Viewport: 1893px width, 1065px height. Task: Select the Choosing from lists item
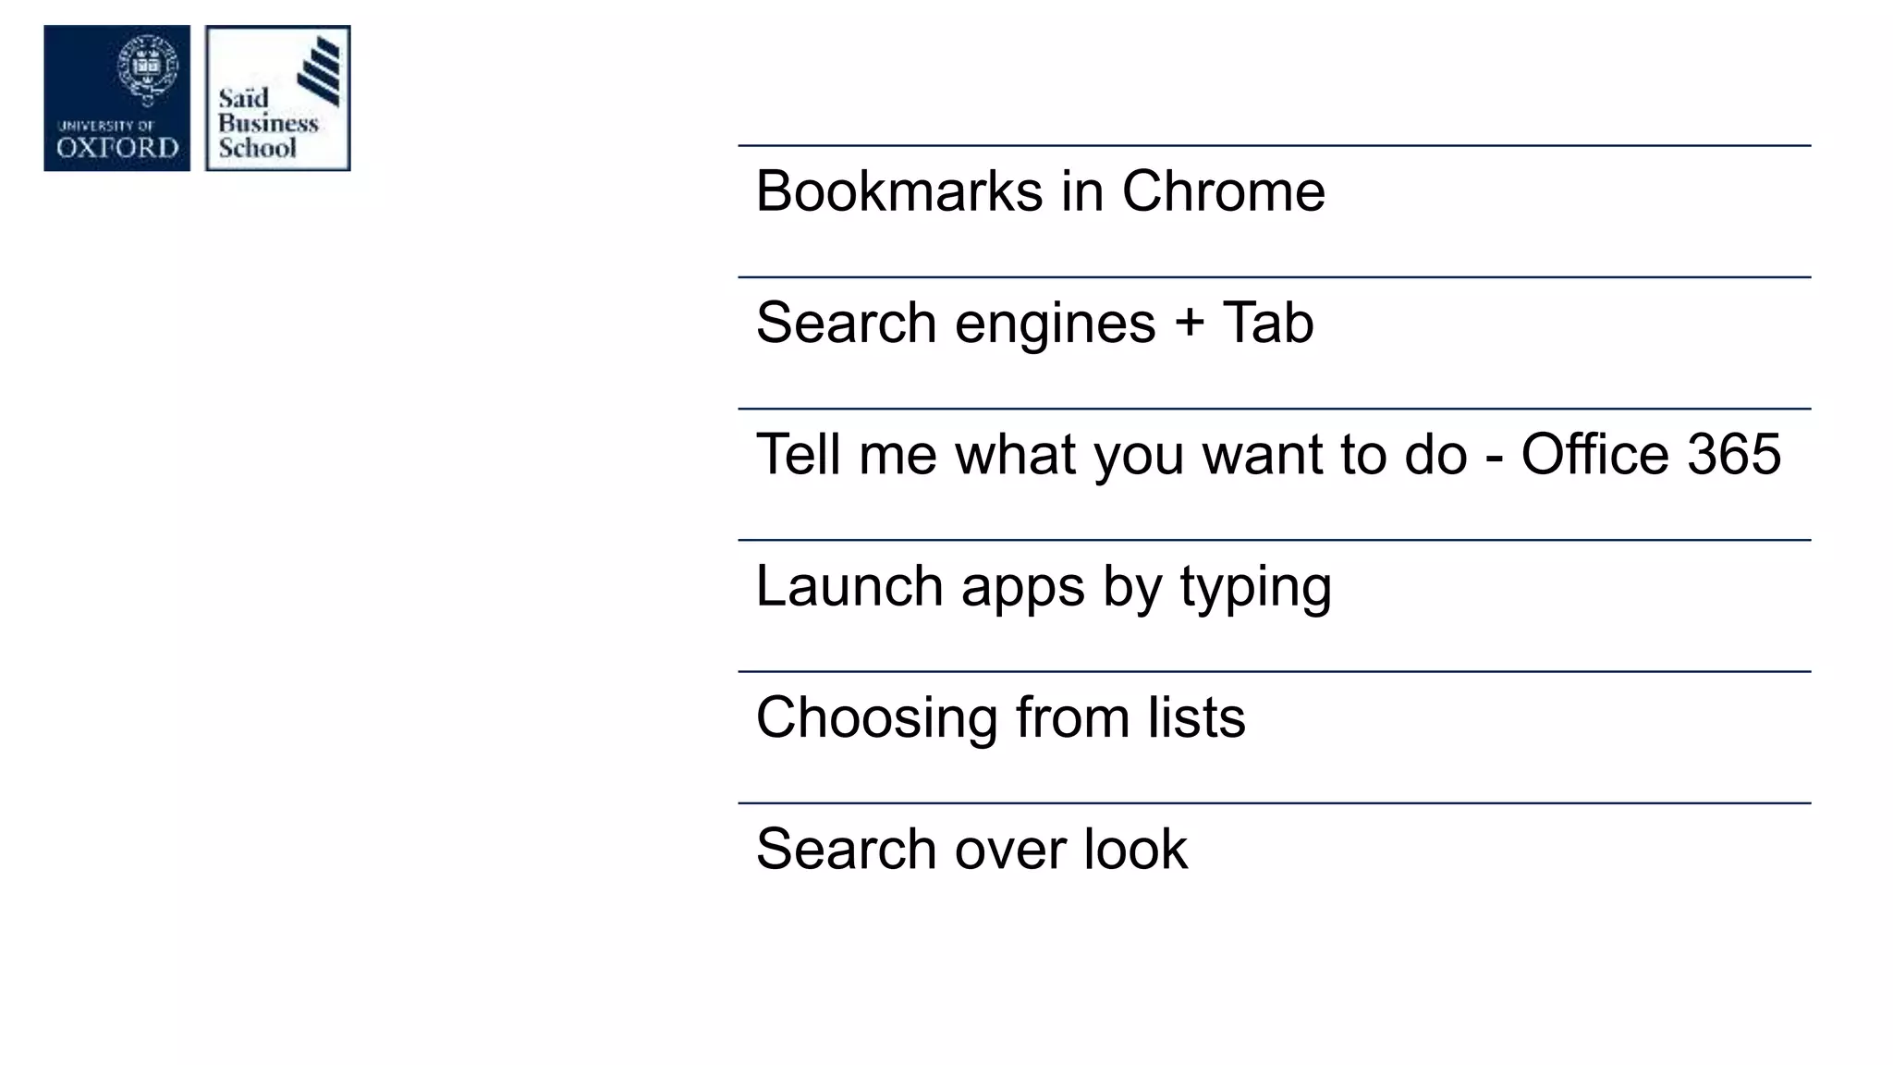click(x=1000, y=717)
